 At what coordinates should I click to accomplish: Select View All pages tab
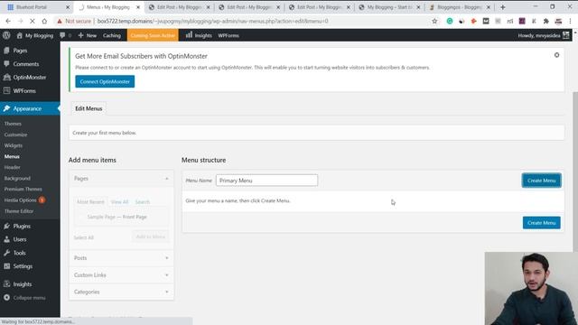(x=119, y=202)
